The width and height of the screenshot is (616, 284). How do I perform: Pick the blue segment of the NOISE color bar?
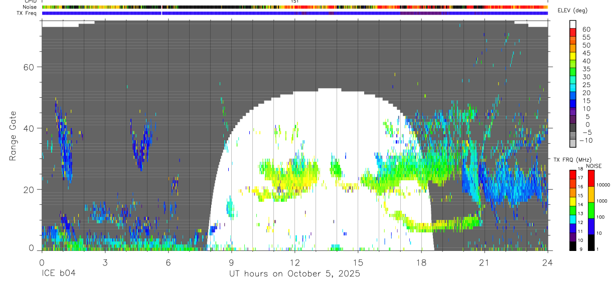pos(591,226)
